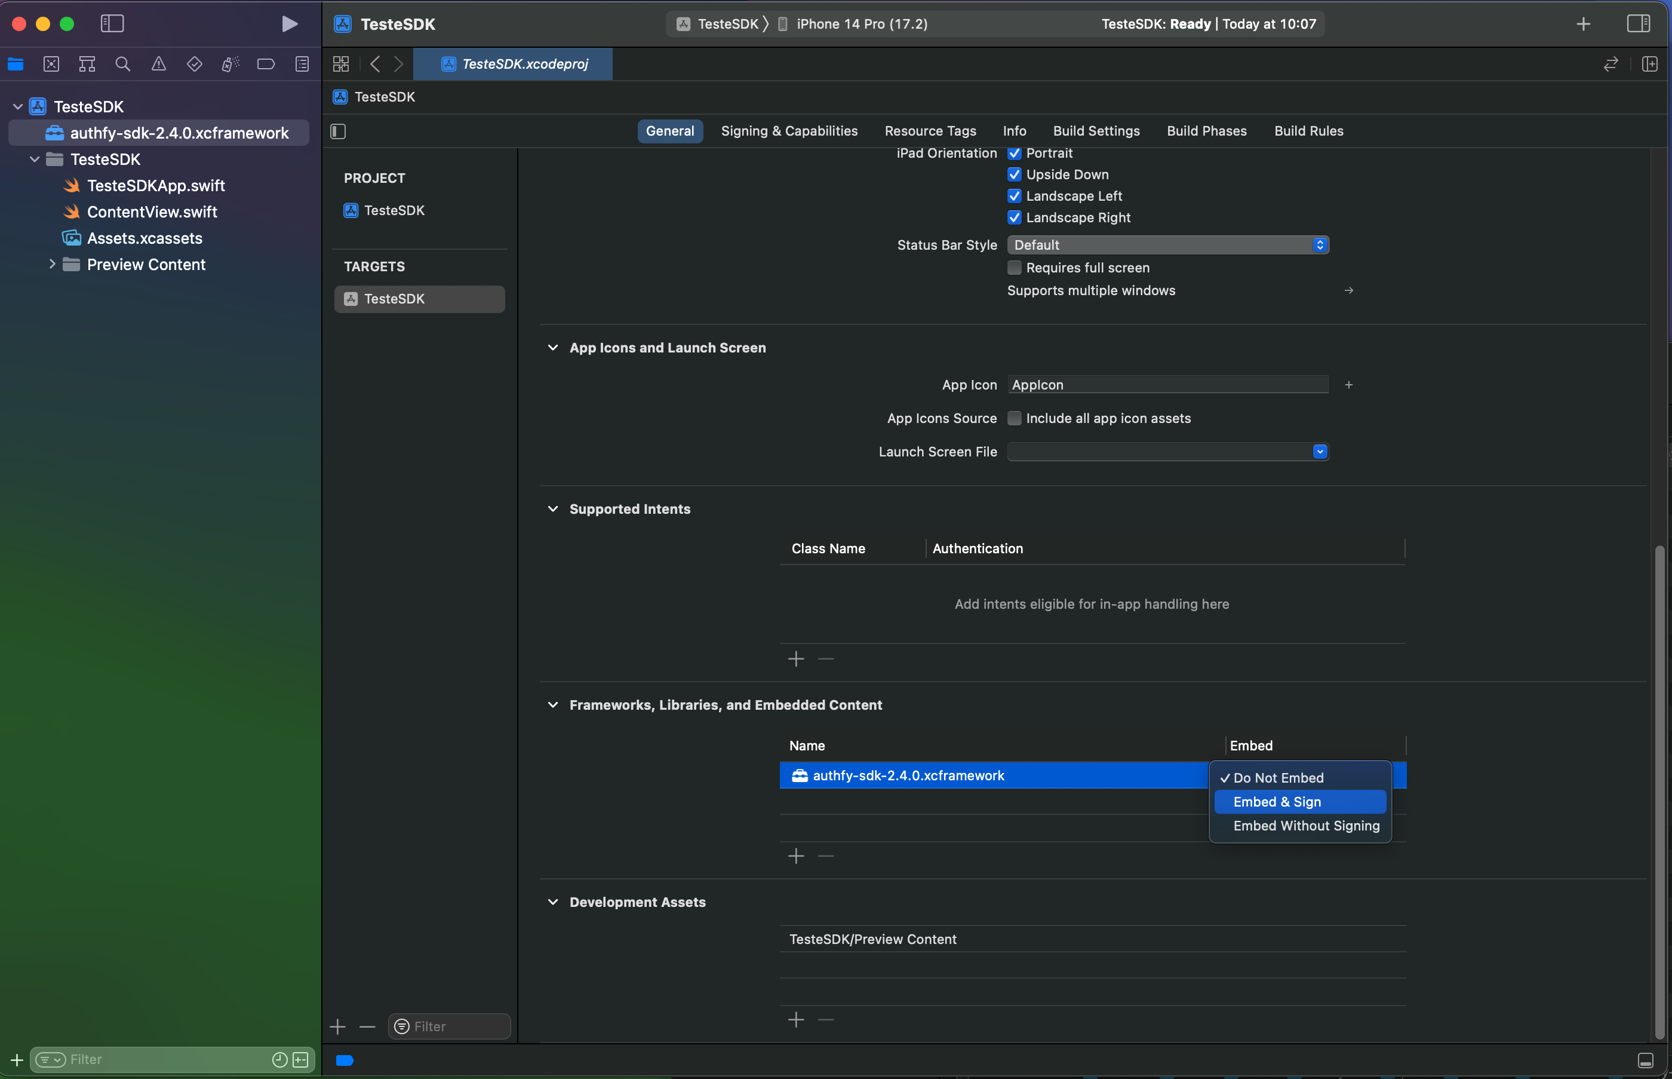Switch to Signing & Capabilities tab

(789, 131)
